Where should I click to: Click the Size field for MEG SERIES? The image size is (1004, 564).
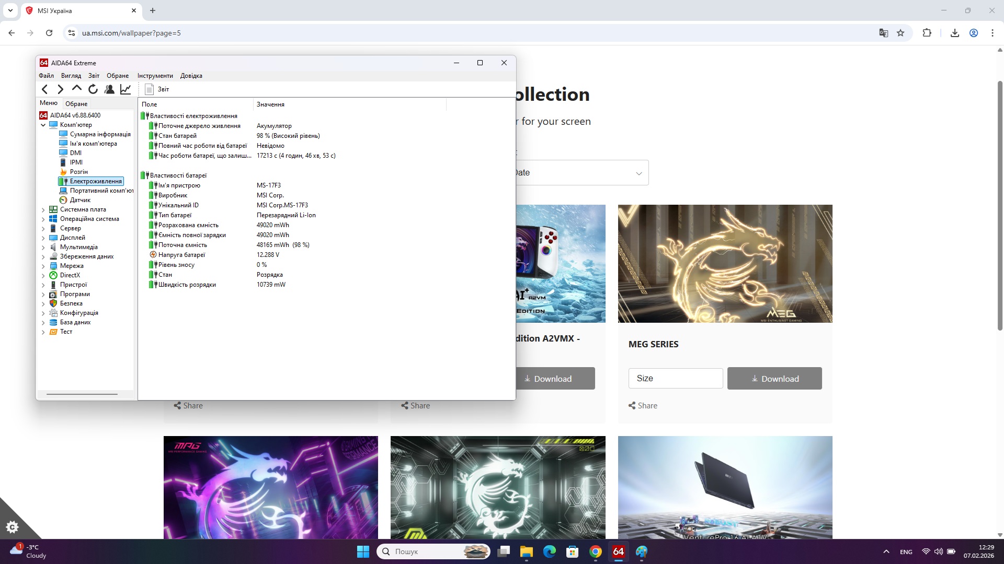click(x=675, y=379)
